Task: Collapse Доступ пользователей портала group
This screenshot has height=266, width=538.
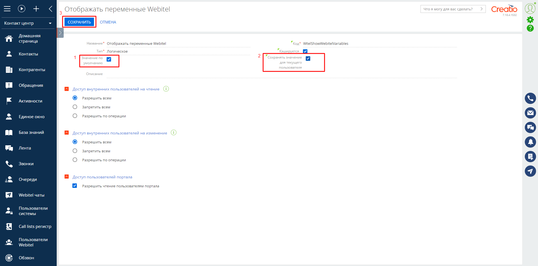Action: [x=67, y=176]
